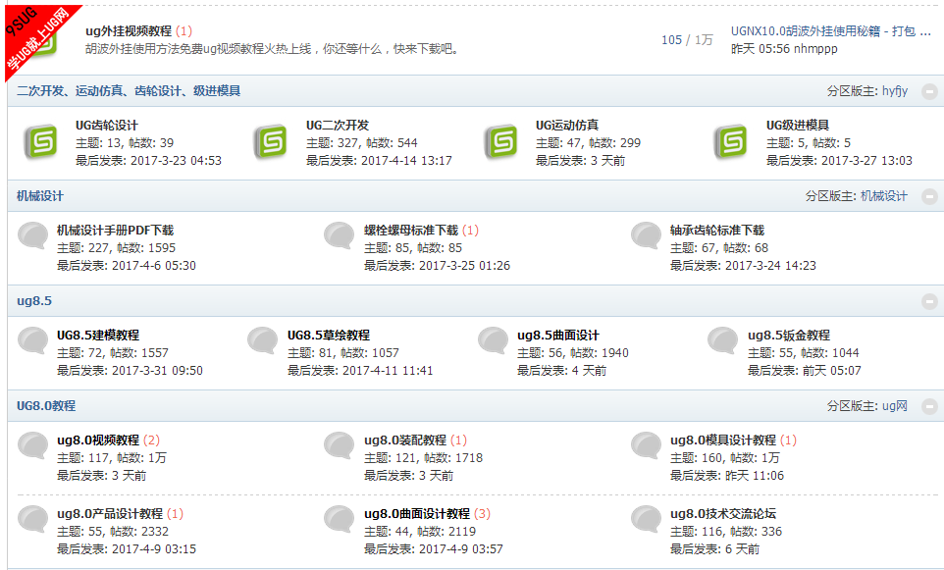
Task: Open ug8.0技术交流论坛 forum title
Action: tap(723, 514)
